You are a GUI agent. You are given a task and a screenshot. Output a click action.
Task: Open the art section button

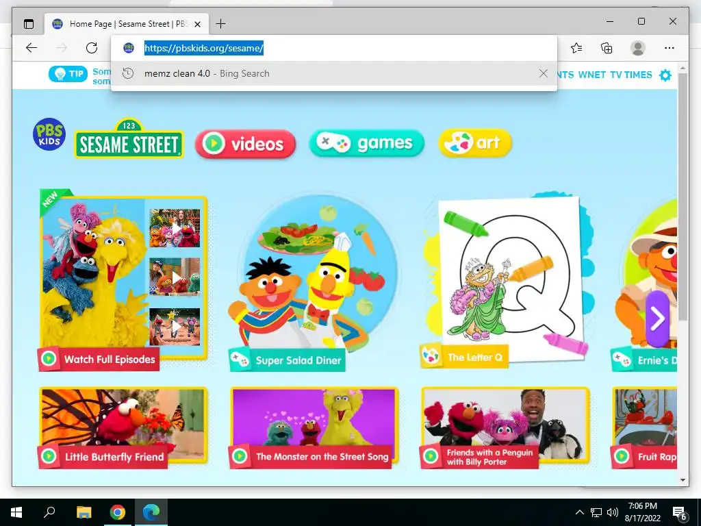point(475,143)
